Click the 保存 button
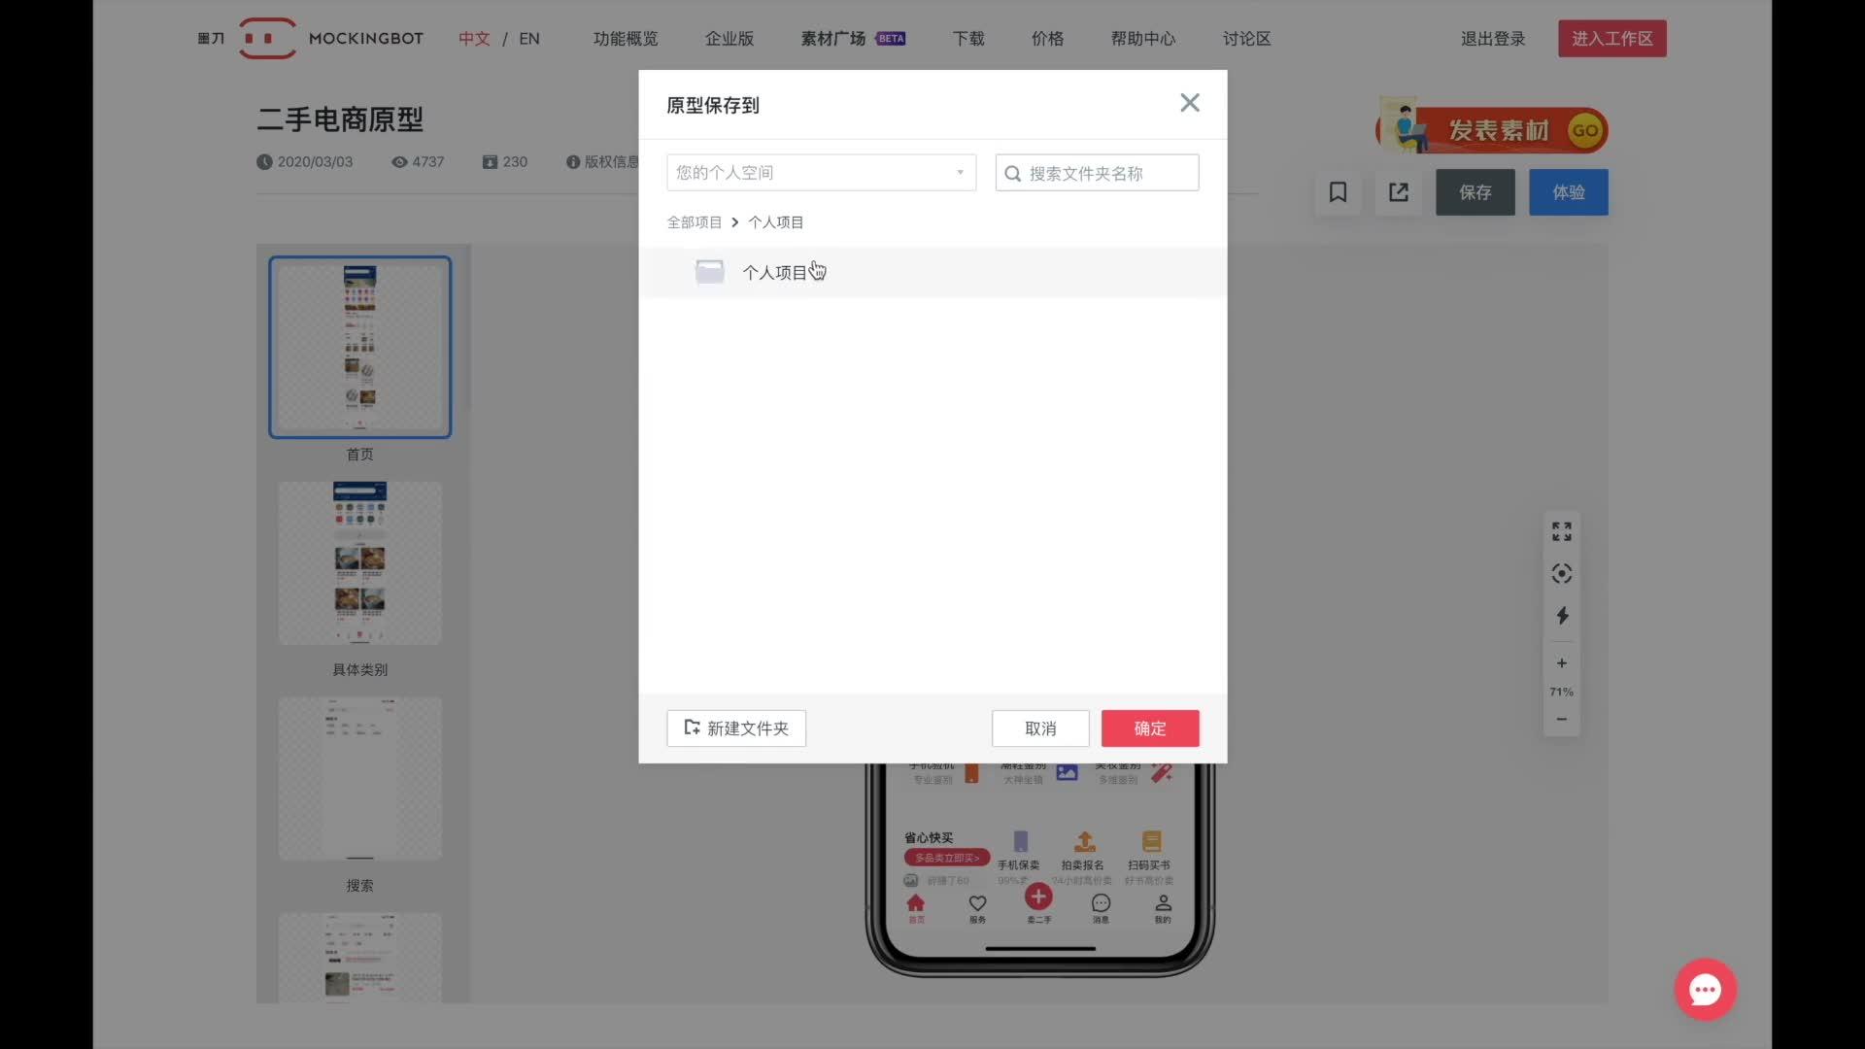This screenshot has width=1865, height=1049. point(1475,192)
